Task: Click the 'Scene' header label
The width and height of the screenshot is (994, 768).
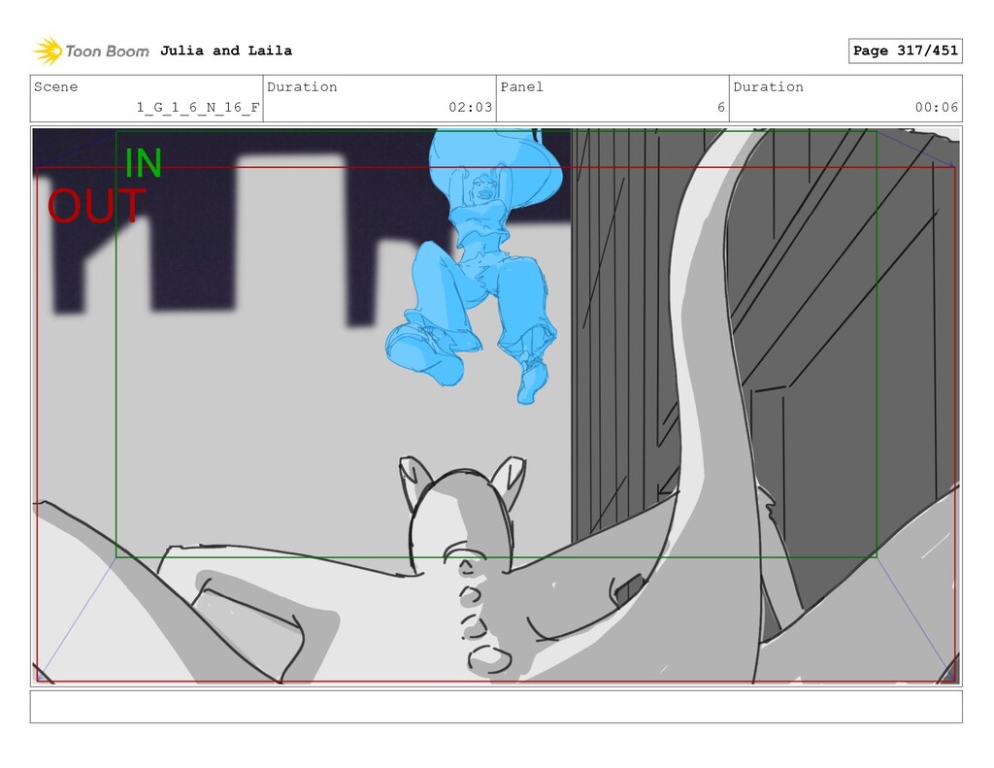Action: (55, 86)
